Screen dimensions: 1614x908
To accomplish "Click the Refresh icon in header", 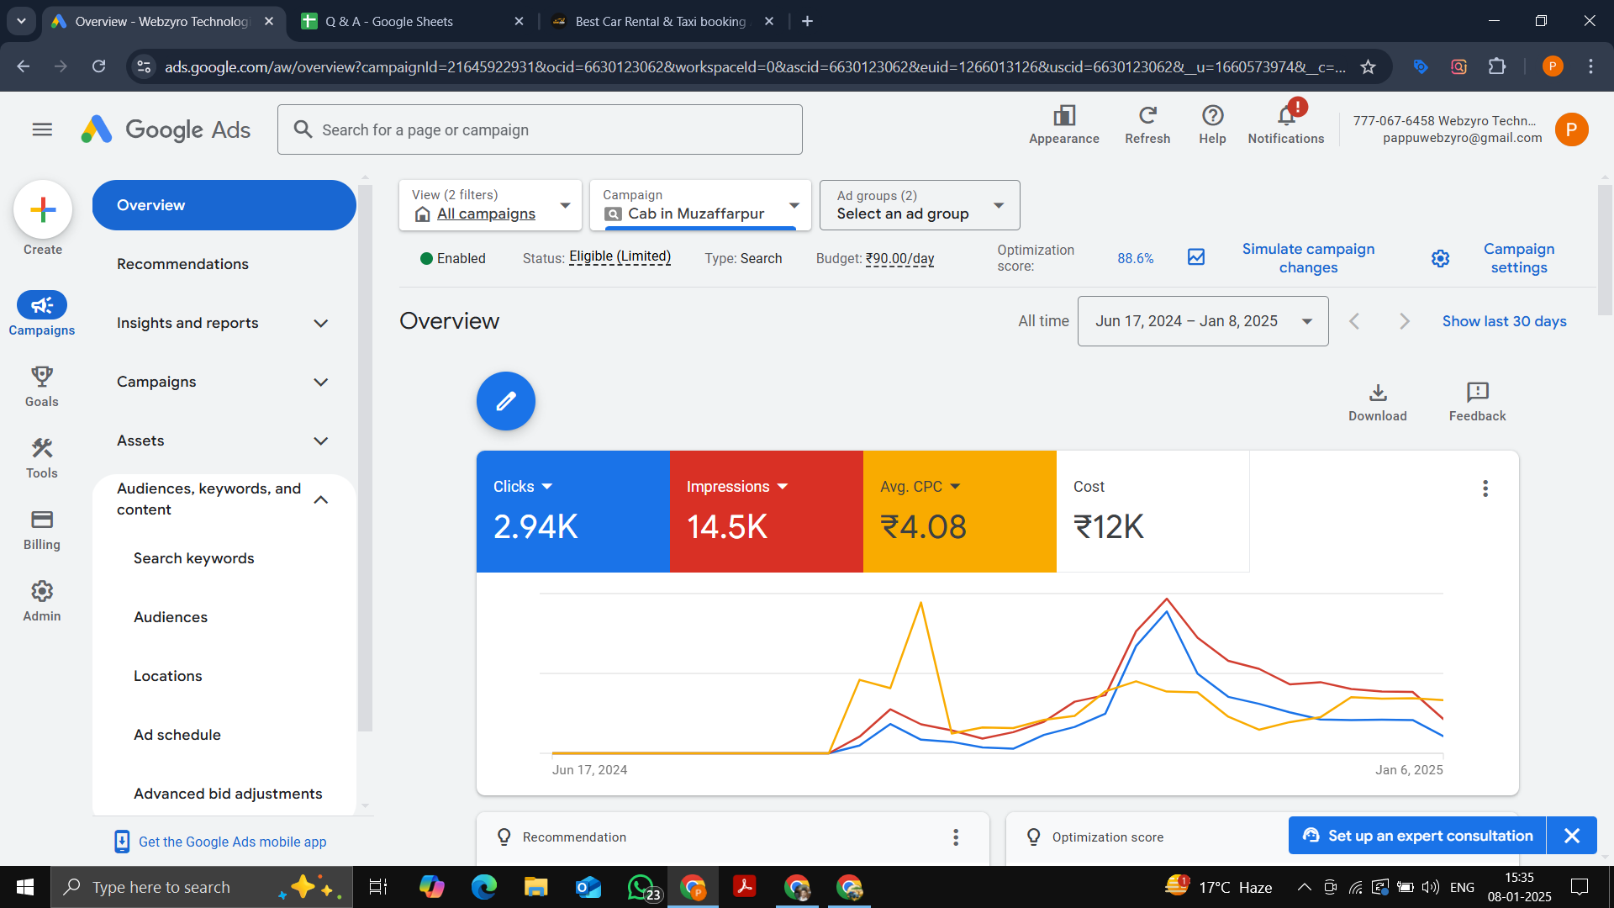I will coord(1147,124).
